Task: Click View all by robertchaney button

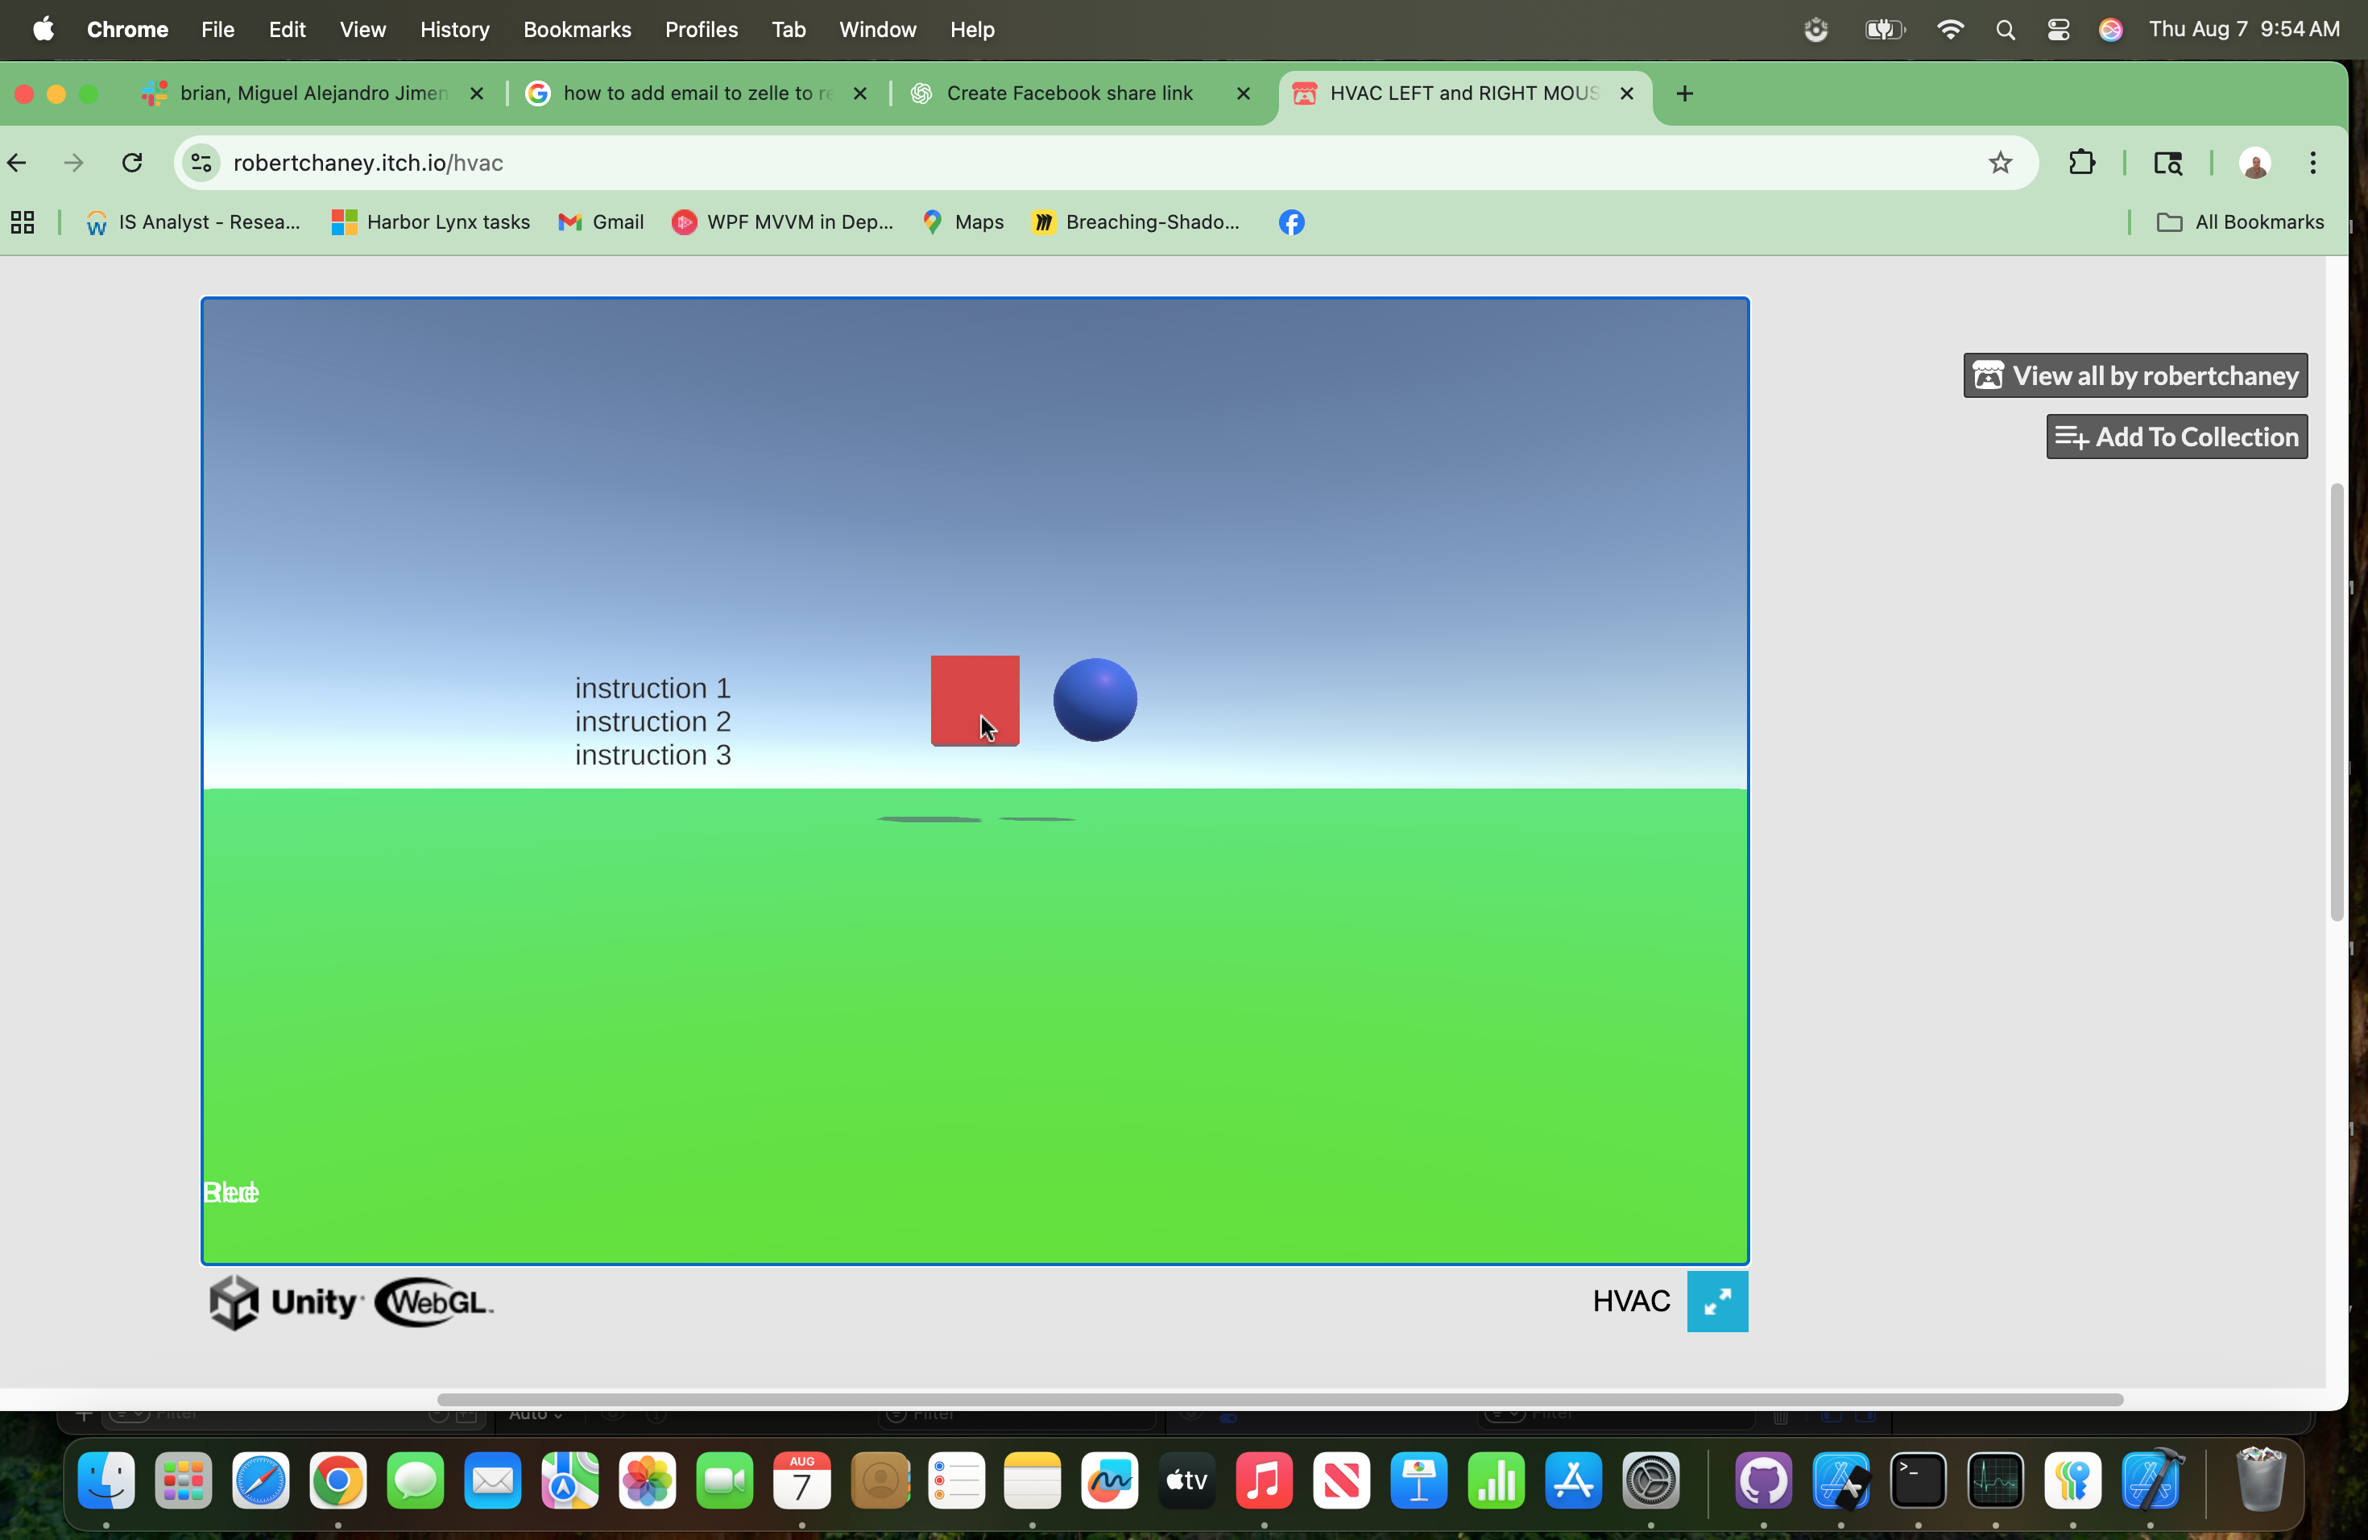Action: [2135, 375]
